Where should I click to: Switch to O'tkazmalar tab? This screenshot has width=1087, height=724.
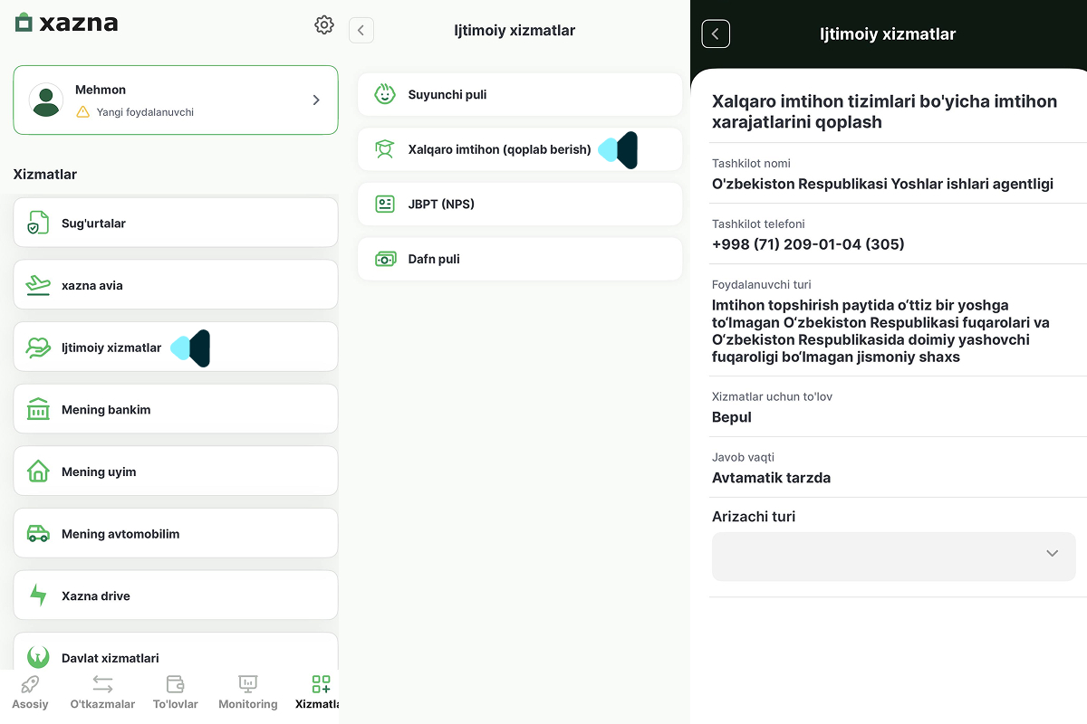click(x=102, y=692)
